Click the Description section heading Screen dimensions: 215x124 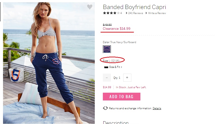click(x=116, y=122)
